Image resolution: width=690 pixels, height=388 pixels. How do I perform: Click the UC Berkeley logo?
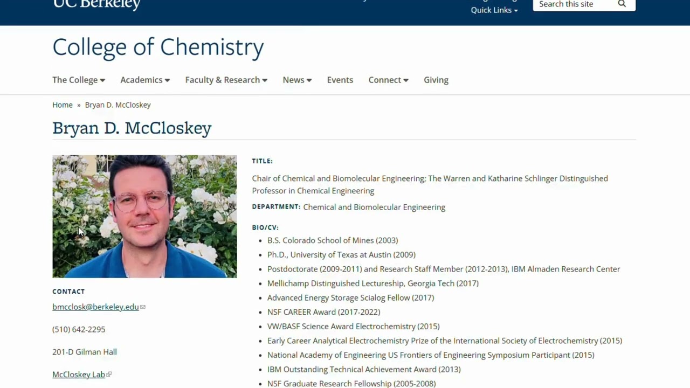96,4
